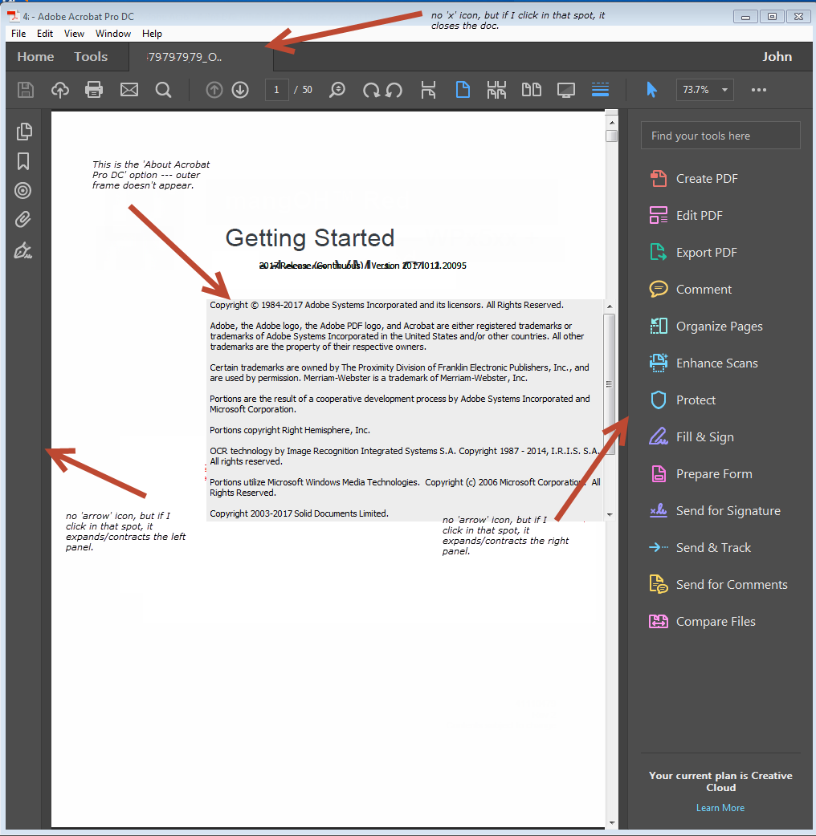This screenshot has height=836, width=816.
Task: Open the Bookmarks panel icon
Action: pos(23,161)
